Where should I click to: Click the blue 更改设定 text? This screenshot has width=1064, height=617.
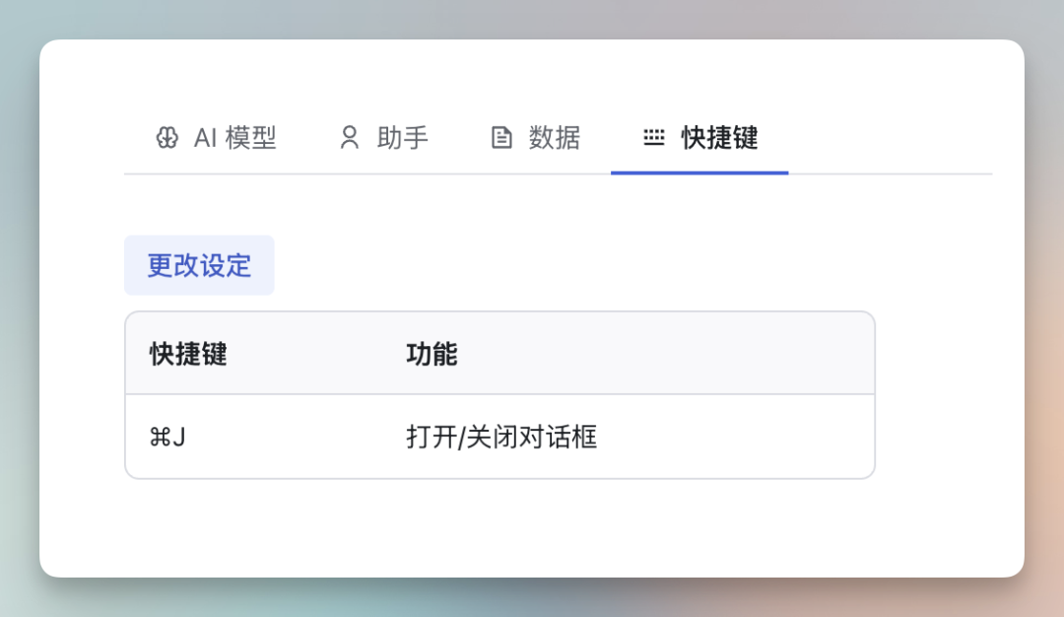click(x=199, y=265)
